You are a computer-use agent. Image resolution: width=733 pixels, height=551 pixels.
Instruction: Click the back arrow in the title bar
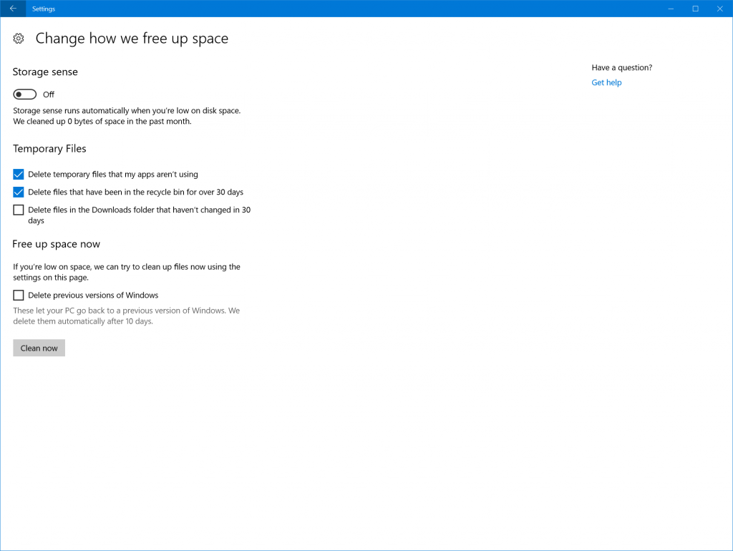(13, 9)
